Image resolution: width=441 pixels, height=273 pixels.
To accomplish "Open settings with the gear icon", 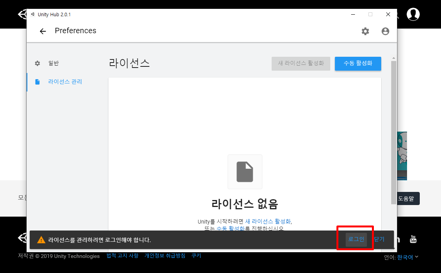I will click(x=365, y=31).
